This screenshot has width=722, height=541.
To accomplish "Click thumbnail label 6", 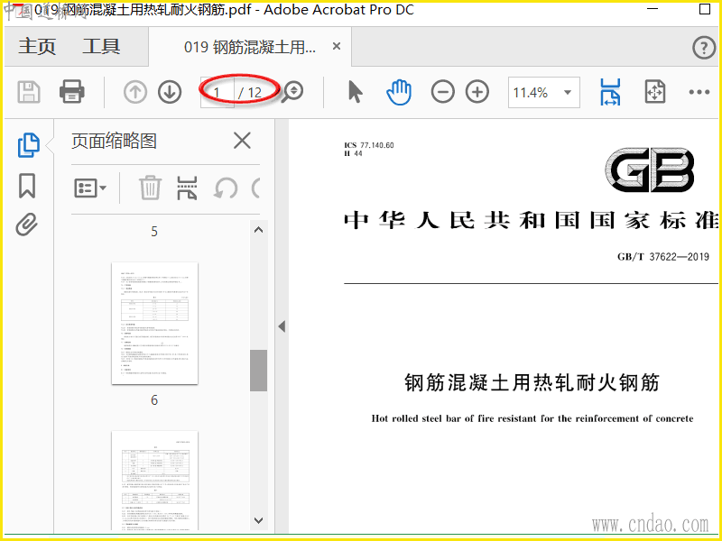I will pyautogui.click(x=154, y=400).
